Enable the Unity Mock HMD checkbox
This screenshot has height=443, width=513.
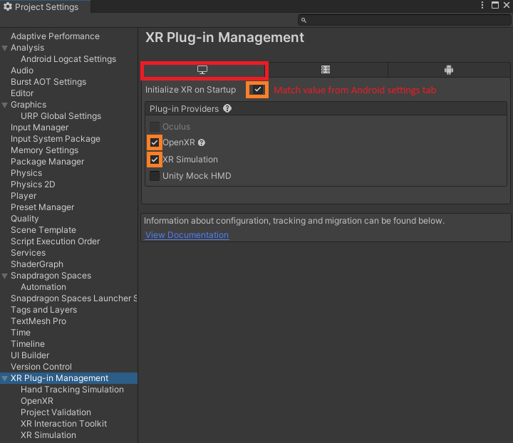(155, 176)
